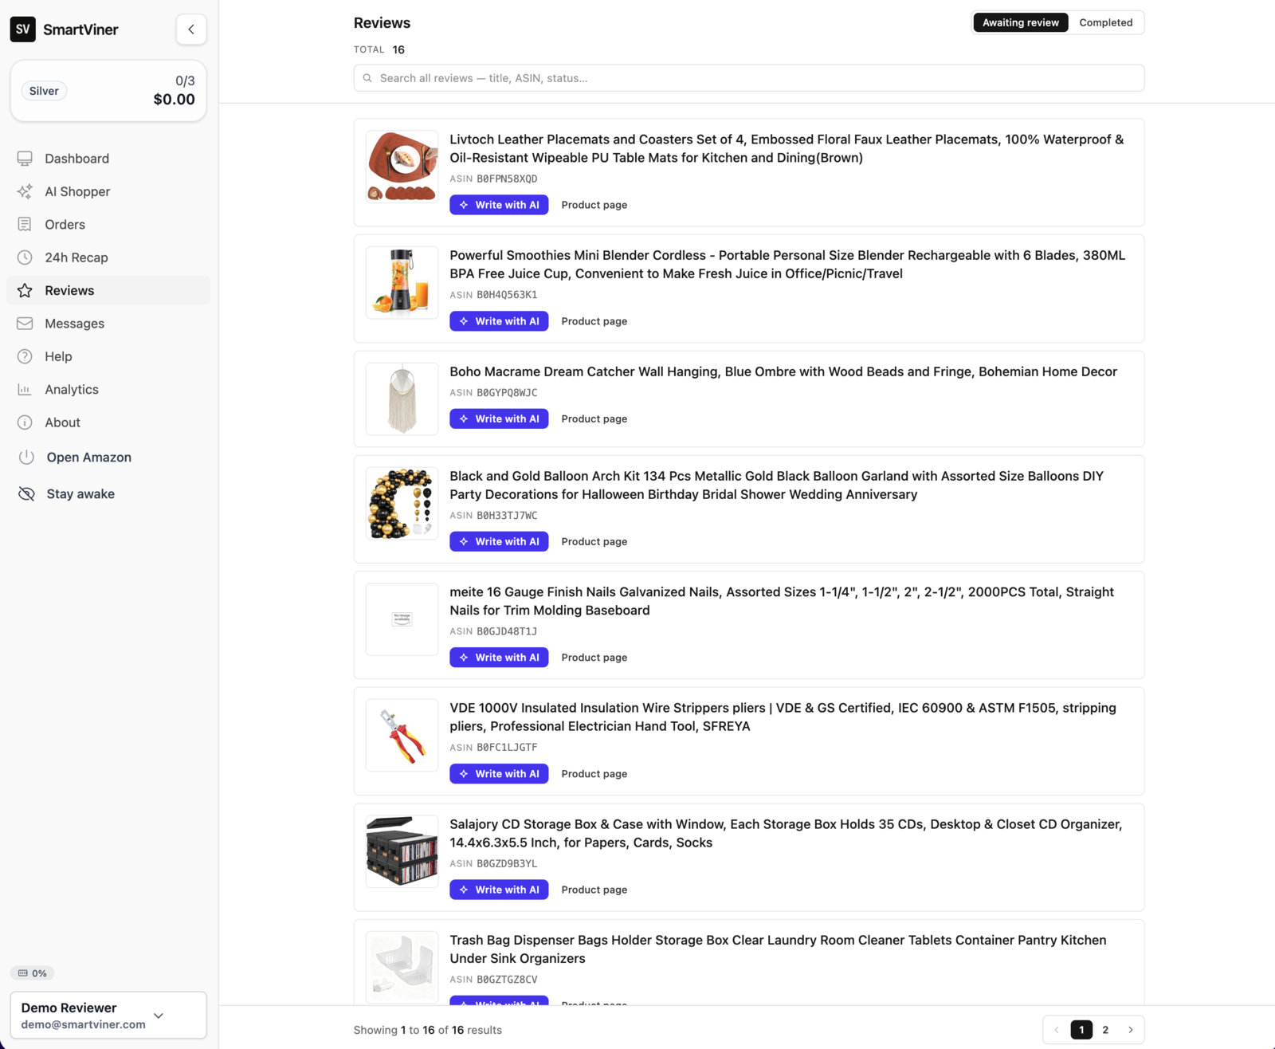Click the Open Amazon power icon

(26, 458)
